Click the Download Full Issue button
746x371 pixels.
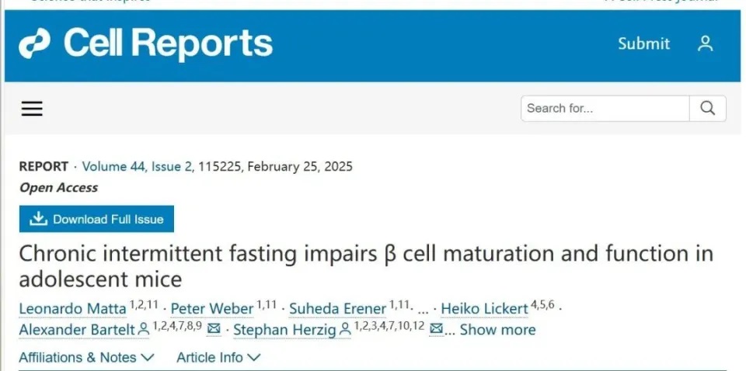[96, 219]
